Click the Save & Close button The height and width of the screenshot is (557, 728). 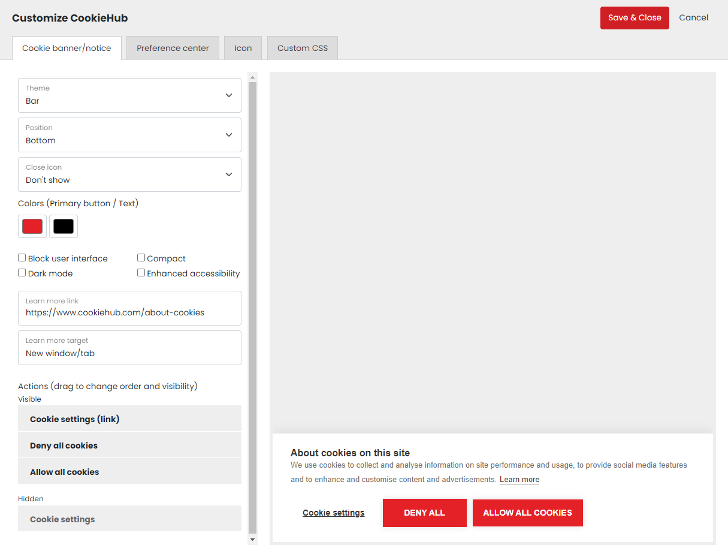pos(635,18)
